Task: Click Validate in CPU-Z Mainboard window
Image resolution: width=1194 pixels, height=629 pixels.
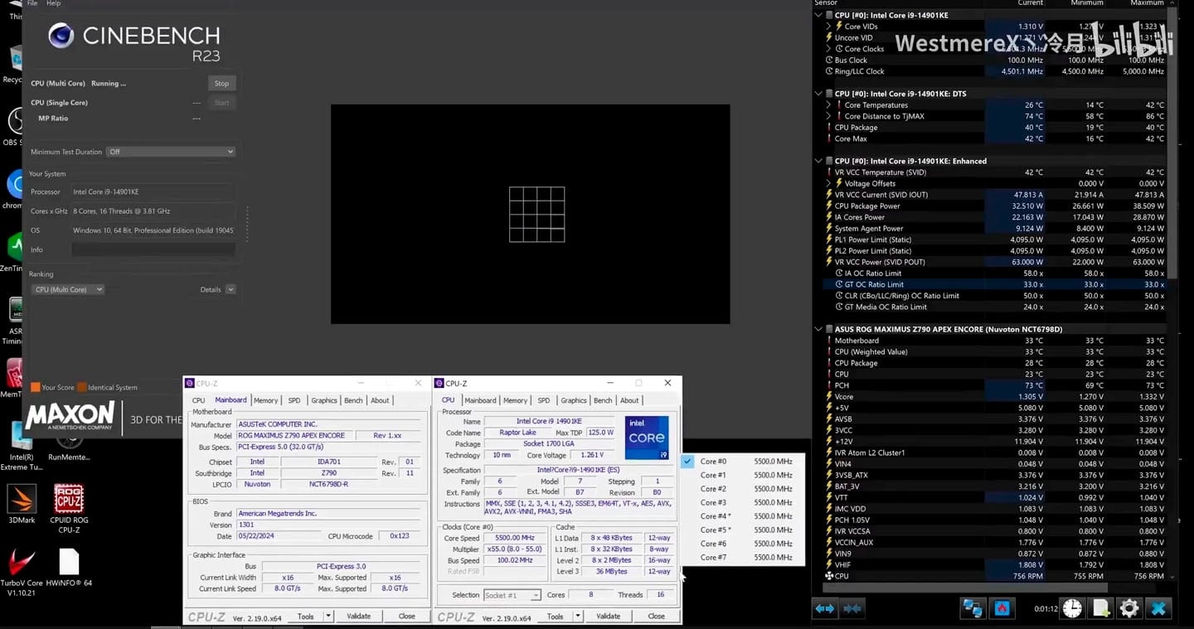Action: (x=358, y=616)
